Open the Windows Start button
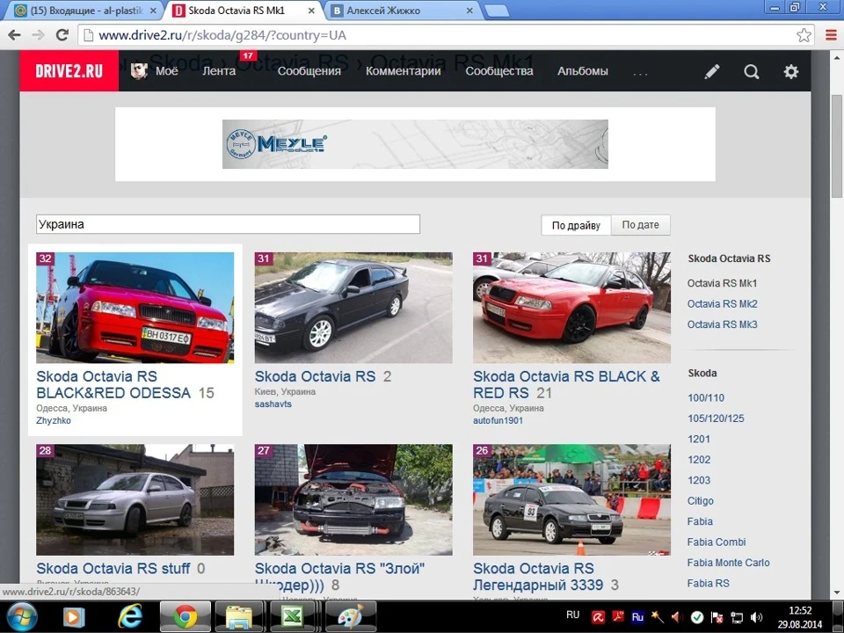This screenshot has height=633, width=844. tap(21, 617)
